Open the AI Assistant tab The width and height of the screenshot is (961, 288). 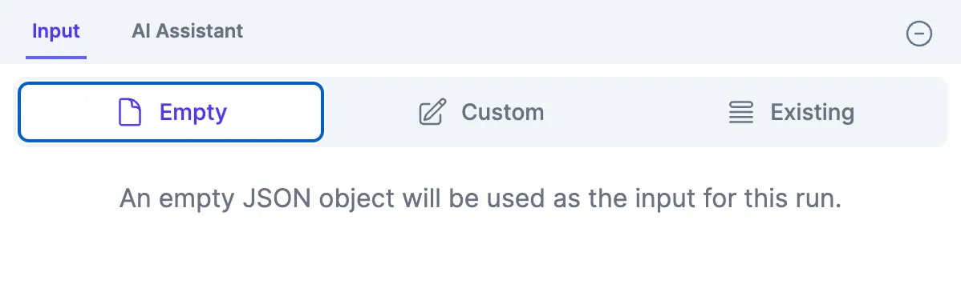pos(188,30)
